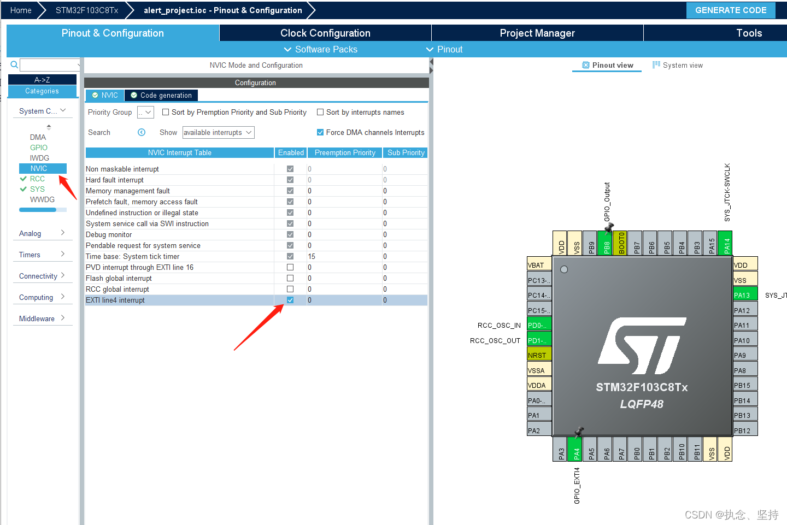Toggle Debug monitor enabled checkbox
The image size is (787, 525).
click(x=290, y=234)
